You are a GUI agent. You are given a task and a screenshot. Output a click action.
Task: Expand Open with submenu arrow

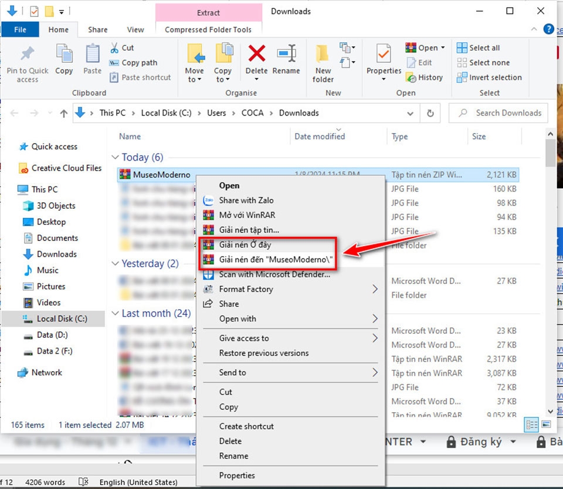point(375,318)
